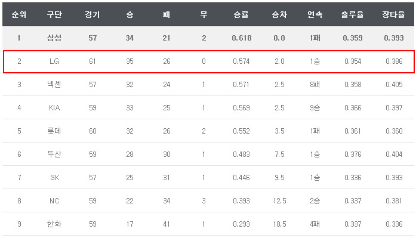Image resolution: width=416 pixels, height=238 pixels.
Task: Click the 장타율 column header
Action: coord(394,14)
